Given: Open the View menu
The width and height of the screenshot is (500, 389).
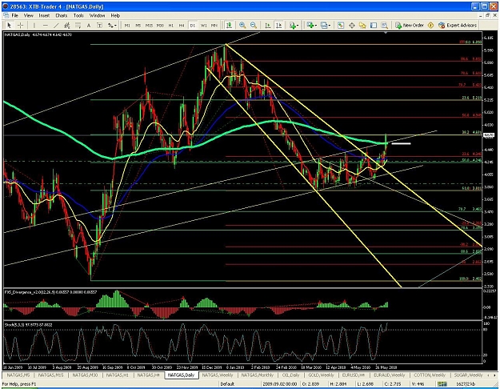Looking at the screenshot, I should (28, 15).
